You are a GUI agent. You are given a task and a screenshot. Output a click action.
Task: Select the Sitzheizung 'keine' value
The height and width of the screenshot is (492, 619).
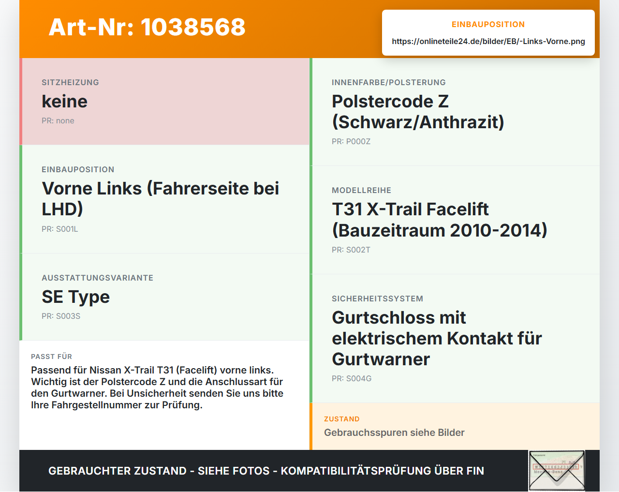pyautogui.click(x=64, y=102)
